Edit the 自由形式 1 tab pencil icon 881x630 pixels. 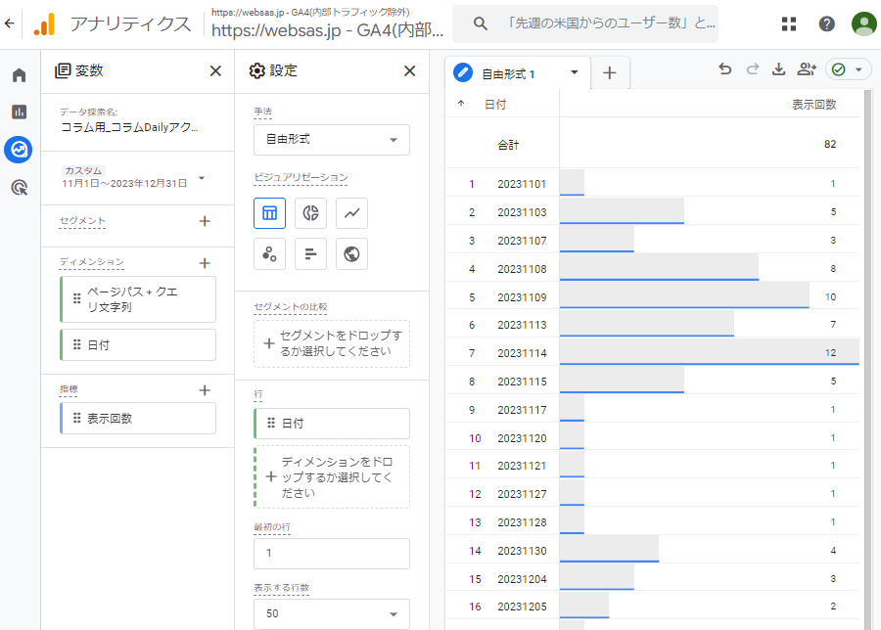(x=463, y=72)
